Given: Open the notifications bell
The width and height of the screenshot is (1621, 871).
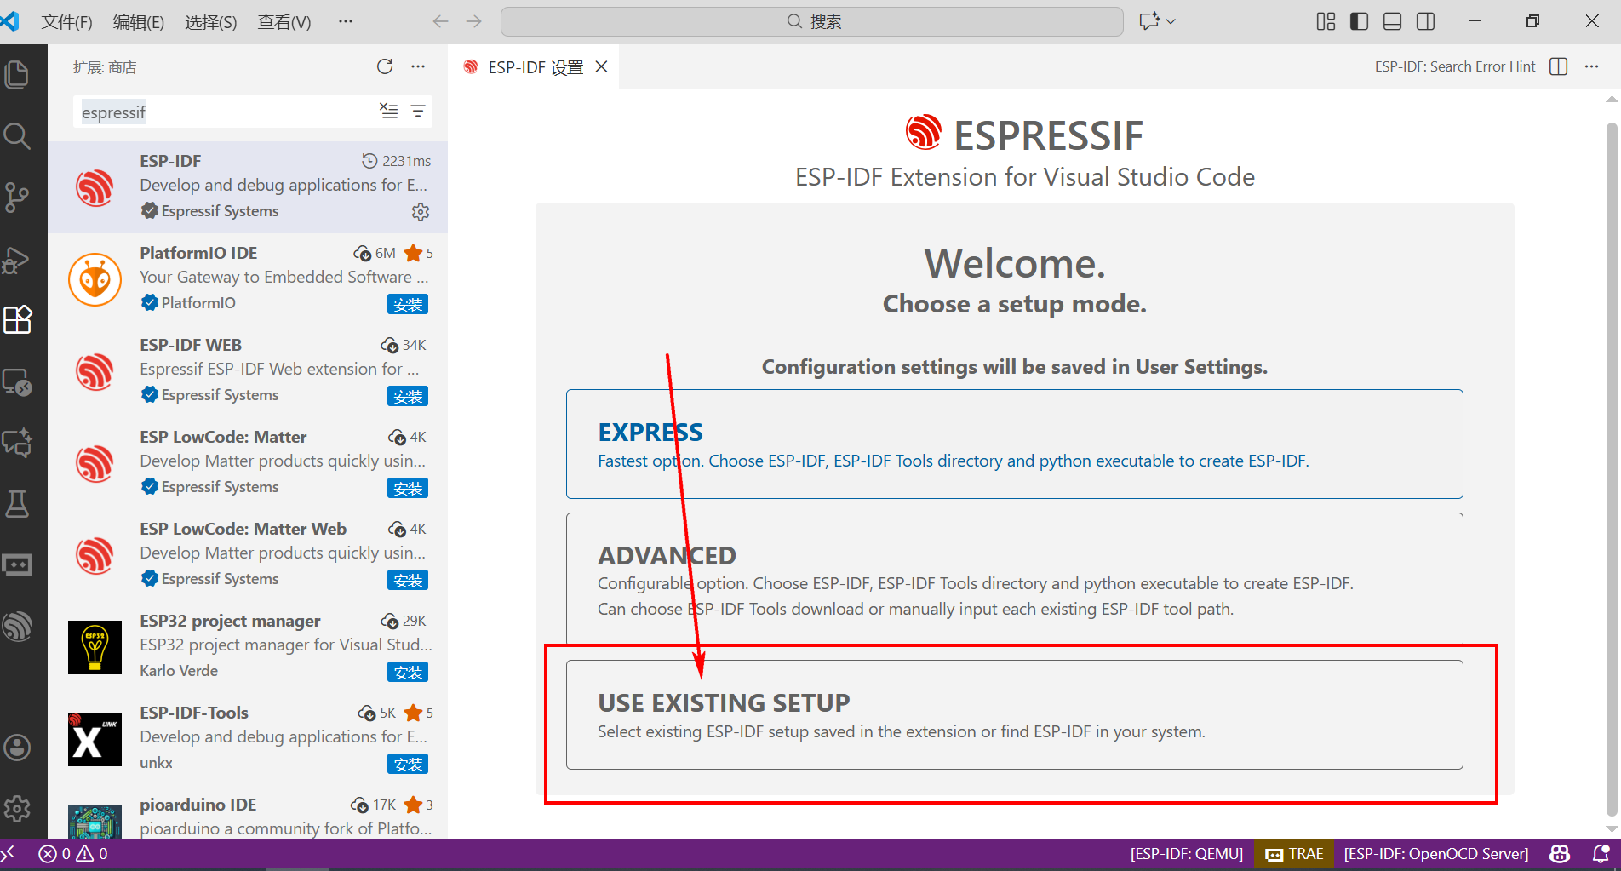Looking at the screenshot, I should pos(1601,853).
